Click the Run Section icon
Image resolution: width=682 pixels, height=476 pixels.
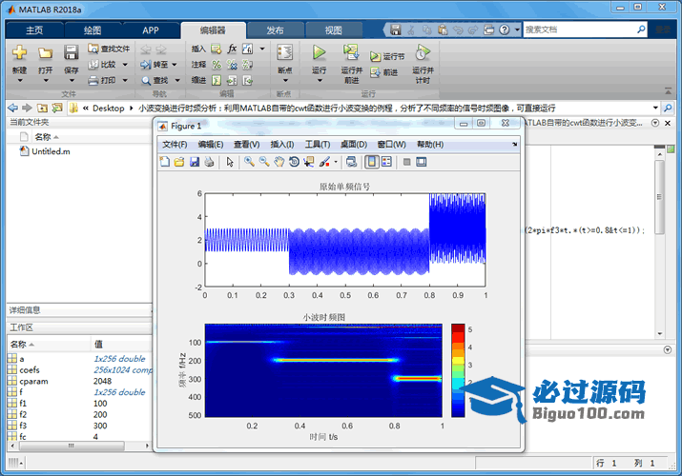tap(375, 56)
